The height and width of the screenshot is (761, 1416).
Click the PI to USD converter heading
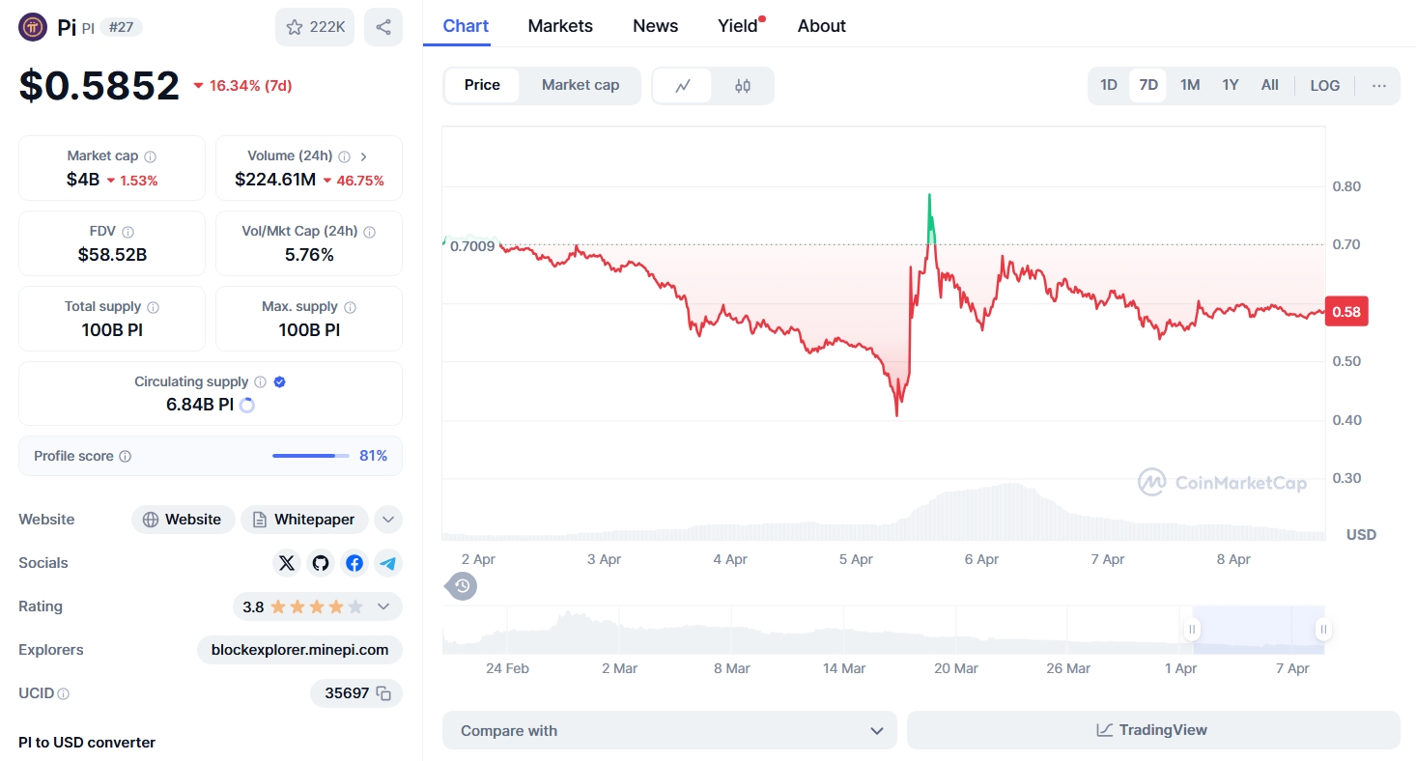pyautogui.click(x=87, y=743)
